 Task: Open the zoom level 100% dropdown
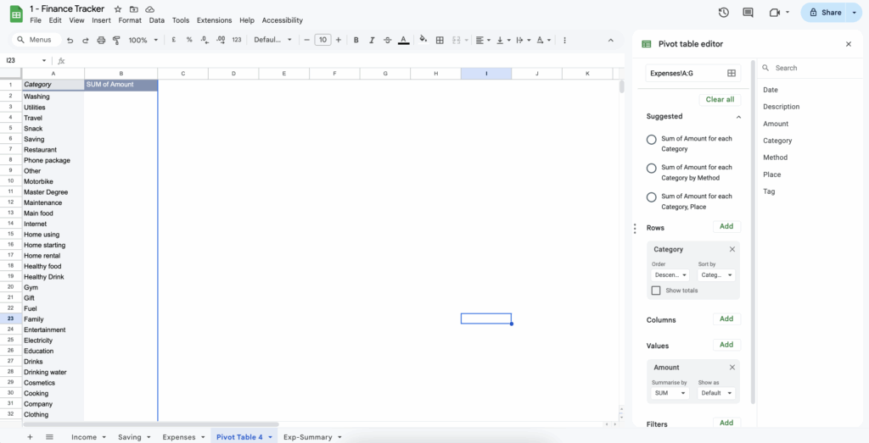click(143, 40)
